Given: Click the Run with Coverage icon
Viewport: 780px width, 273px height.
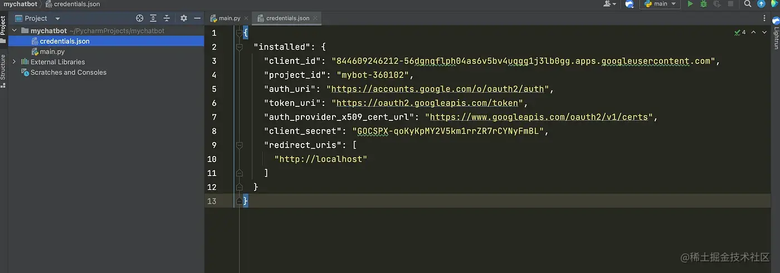Looking at the screenshot, I should pos(717,4).
